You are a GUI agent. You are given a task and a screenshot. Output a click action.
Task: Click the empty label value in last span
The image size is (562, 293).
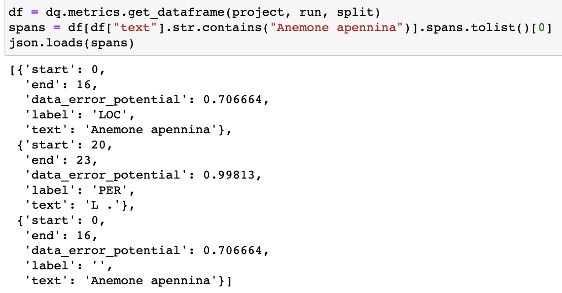coord(98,265)
